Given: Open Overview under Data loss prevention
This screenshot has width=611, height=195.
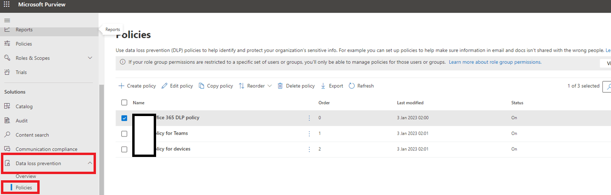Looking at the screenshot, I should point(26,176).
